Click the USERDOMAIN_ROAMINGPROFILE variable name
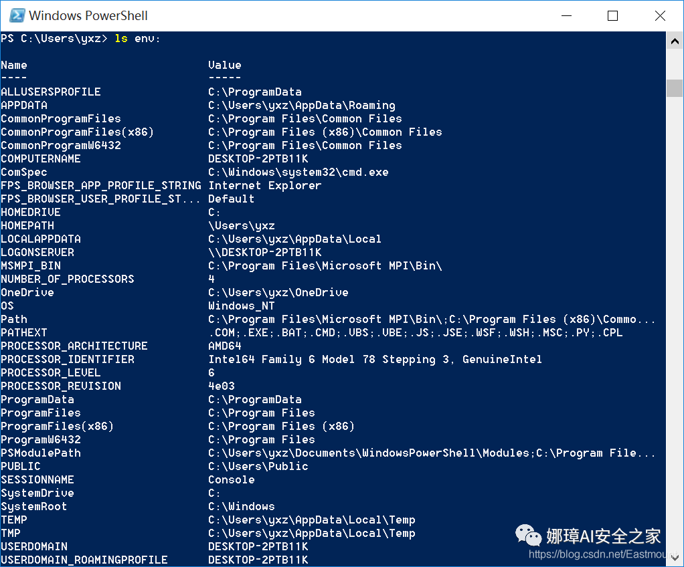Image resolution: width=684 pixels, height=567 pixels. click(x=84, y=560)
